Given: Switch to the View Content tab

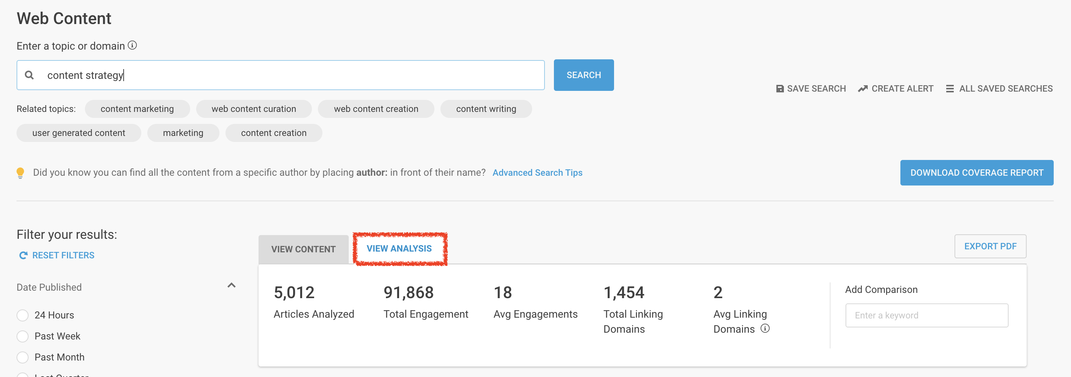Looking at the screenshot, I should pyautogui.click(x=303, y=249).
